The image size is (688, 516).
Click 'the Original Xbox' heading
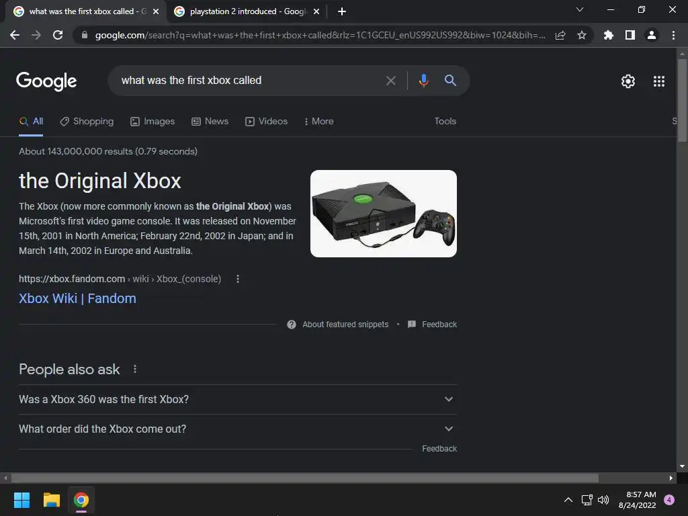[x=100, y=181]
